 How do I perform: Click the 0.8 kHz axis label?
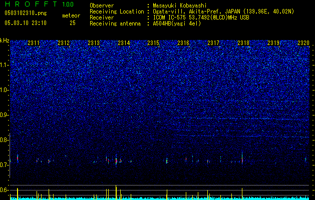pyautogui.click(x=5, y=140)
